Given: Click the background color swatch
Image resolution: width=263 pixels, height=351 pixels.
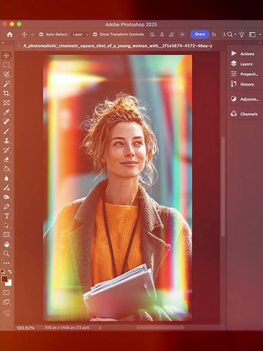Looking at the screenshot, I should [9, 283].
